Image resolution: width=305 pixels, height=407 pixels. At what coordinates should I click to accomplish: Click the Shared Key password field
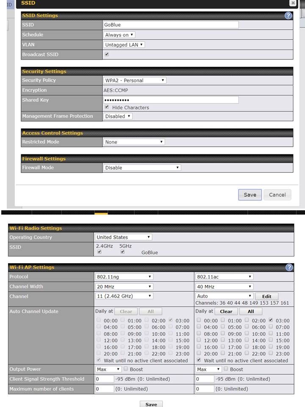coord(171,100)
